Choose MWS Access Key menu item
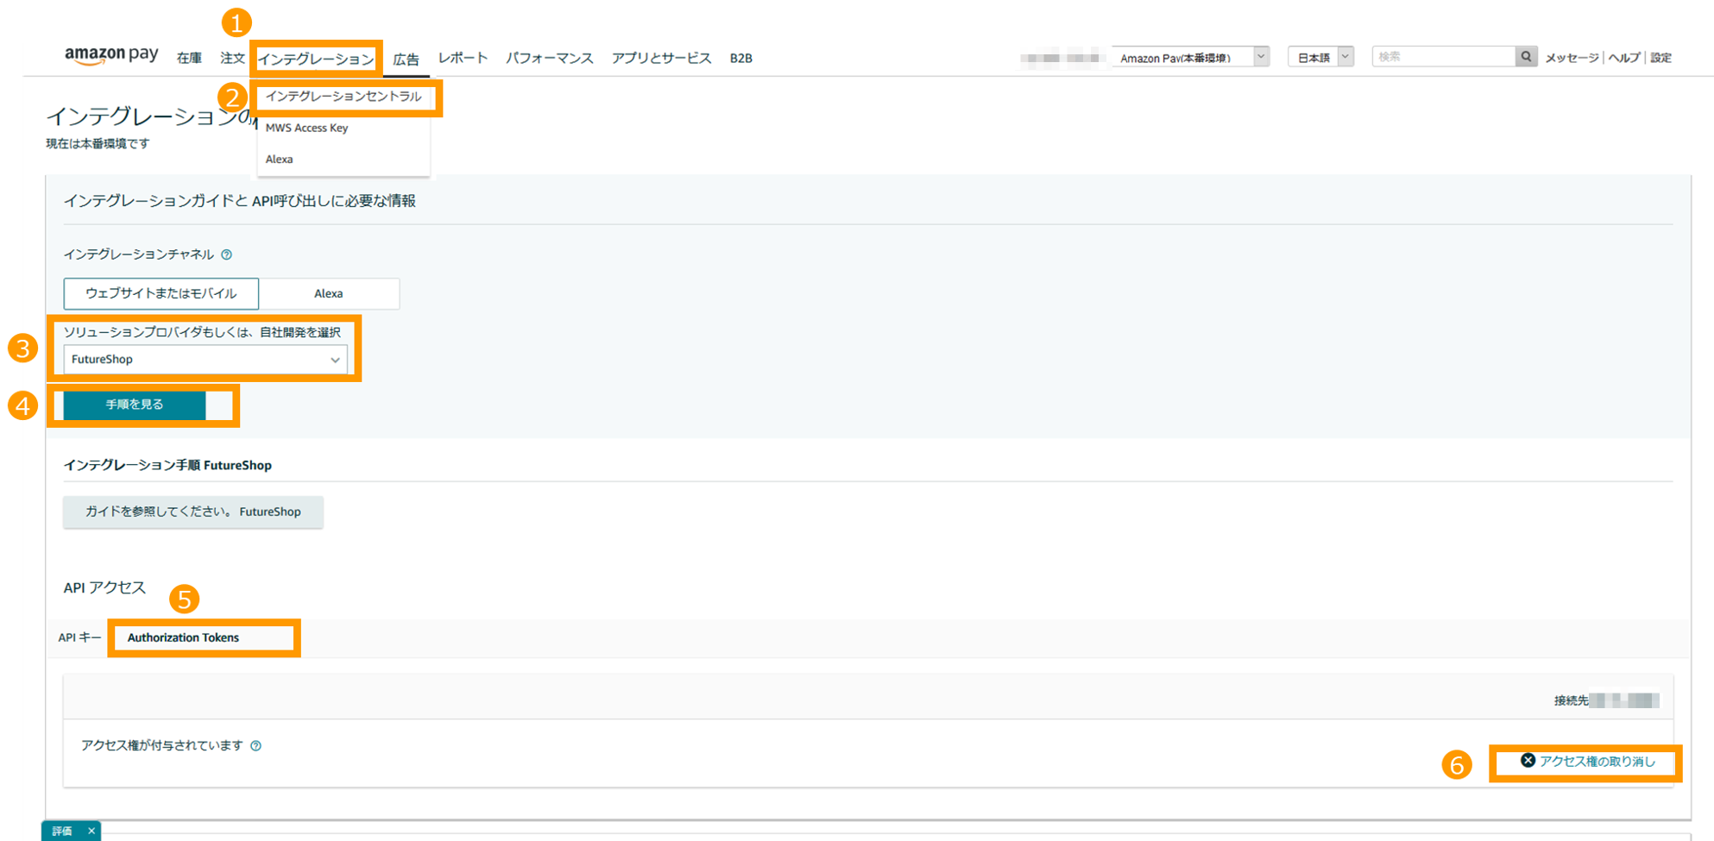1714x841 pixels. [x=306, y=128]
